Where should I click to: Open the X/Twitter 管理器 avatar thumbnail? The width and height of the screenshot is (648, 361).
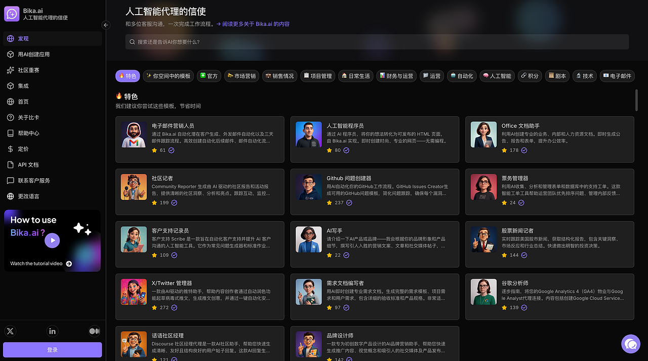tap(134, 292)
